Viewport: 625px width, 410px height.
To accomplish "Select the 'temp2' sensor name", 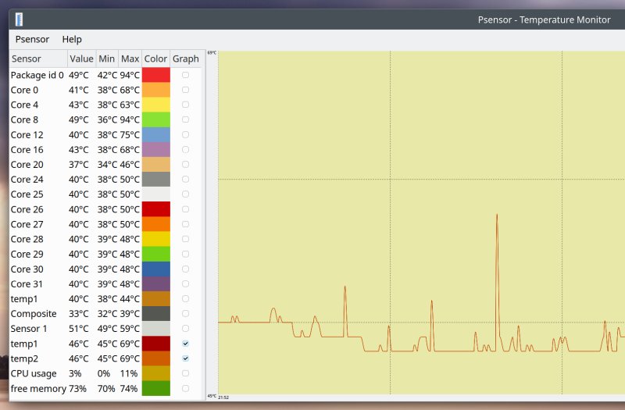I will (x=24, y=358).
